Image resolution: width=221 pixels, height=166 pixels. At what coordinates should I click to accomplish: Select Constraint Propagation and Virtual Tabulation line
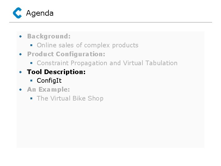click(x=107, y=63)
